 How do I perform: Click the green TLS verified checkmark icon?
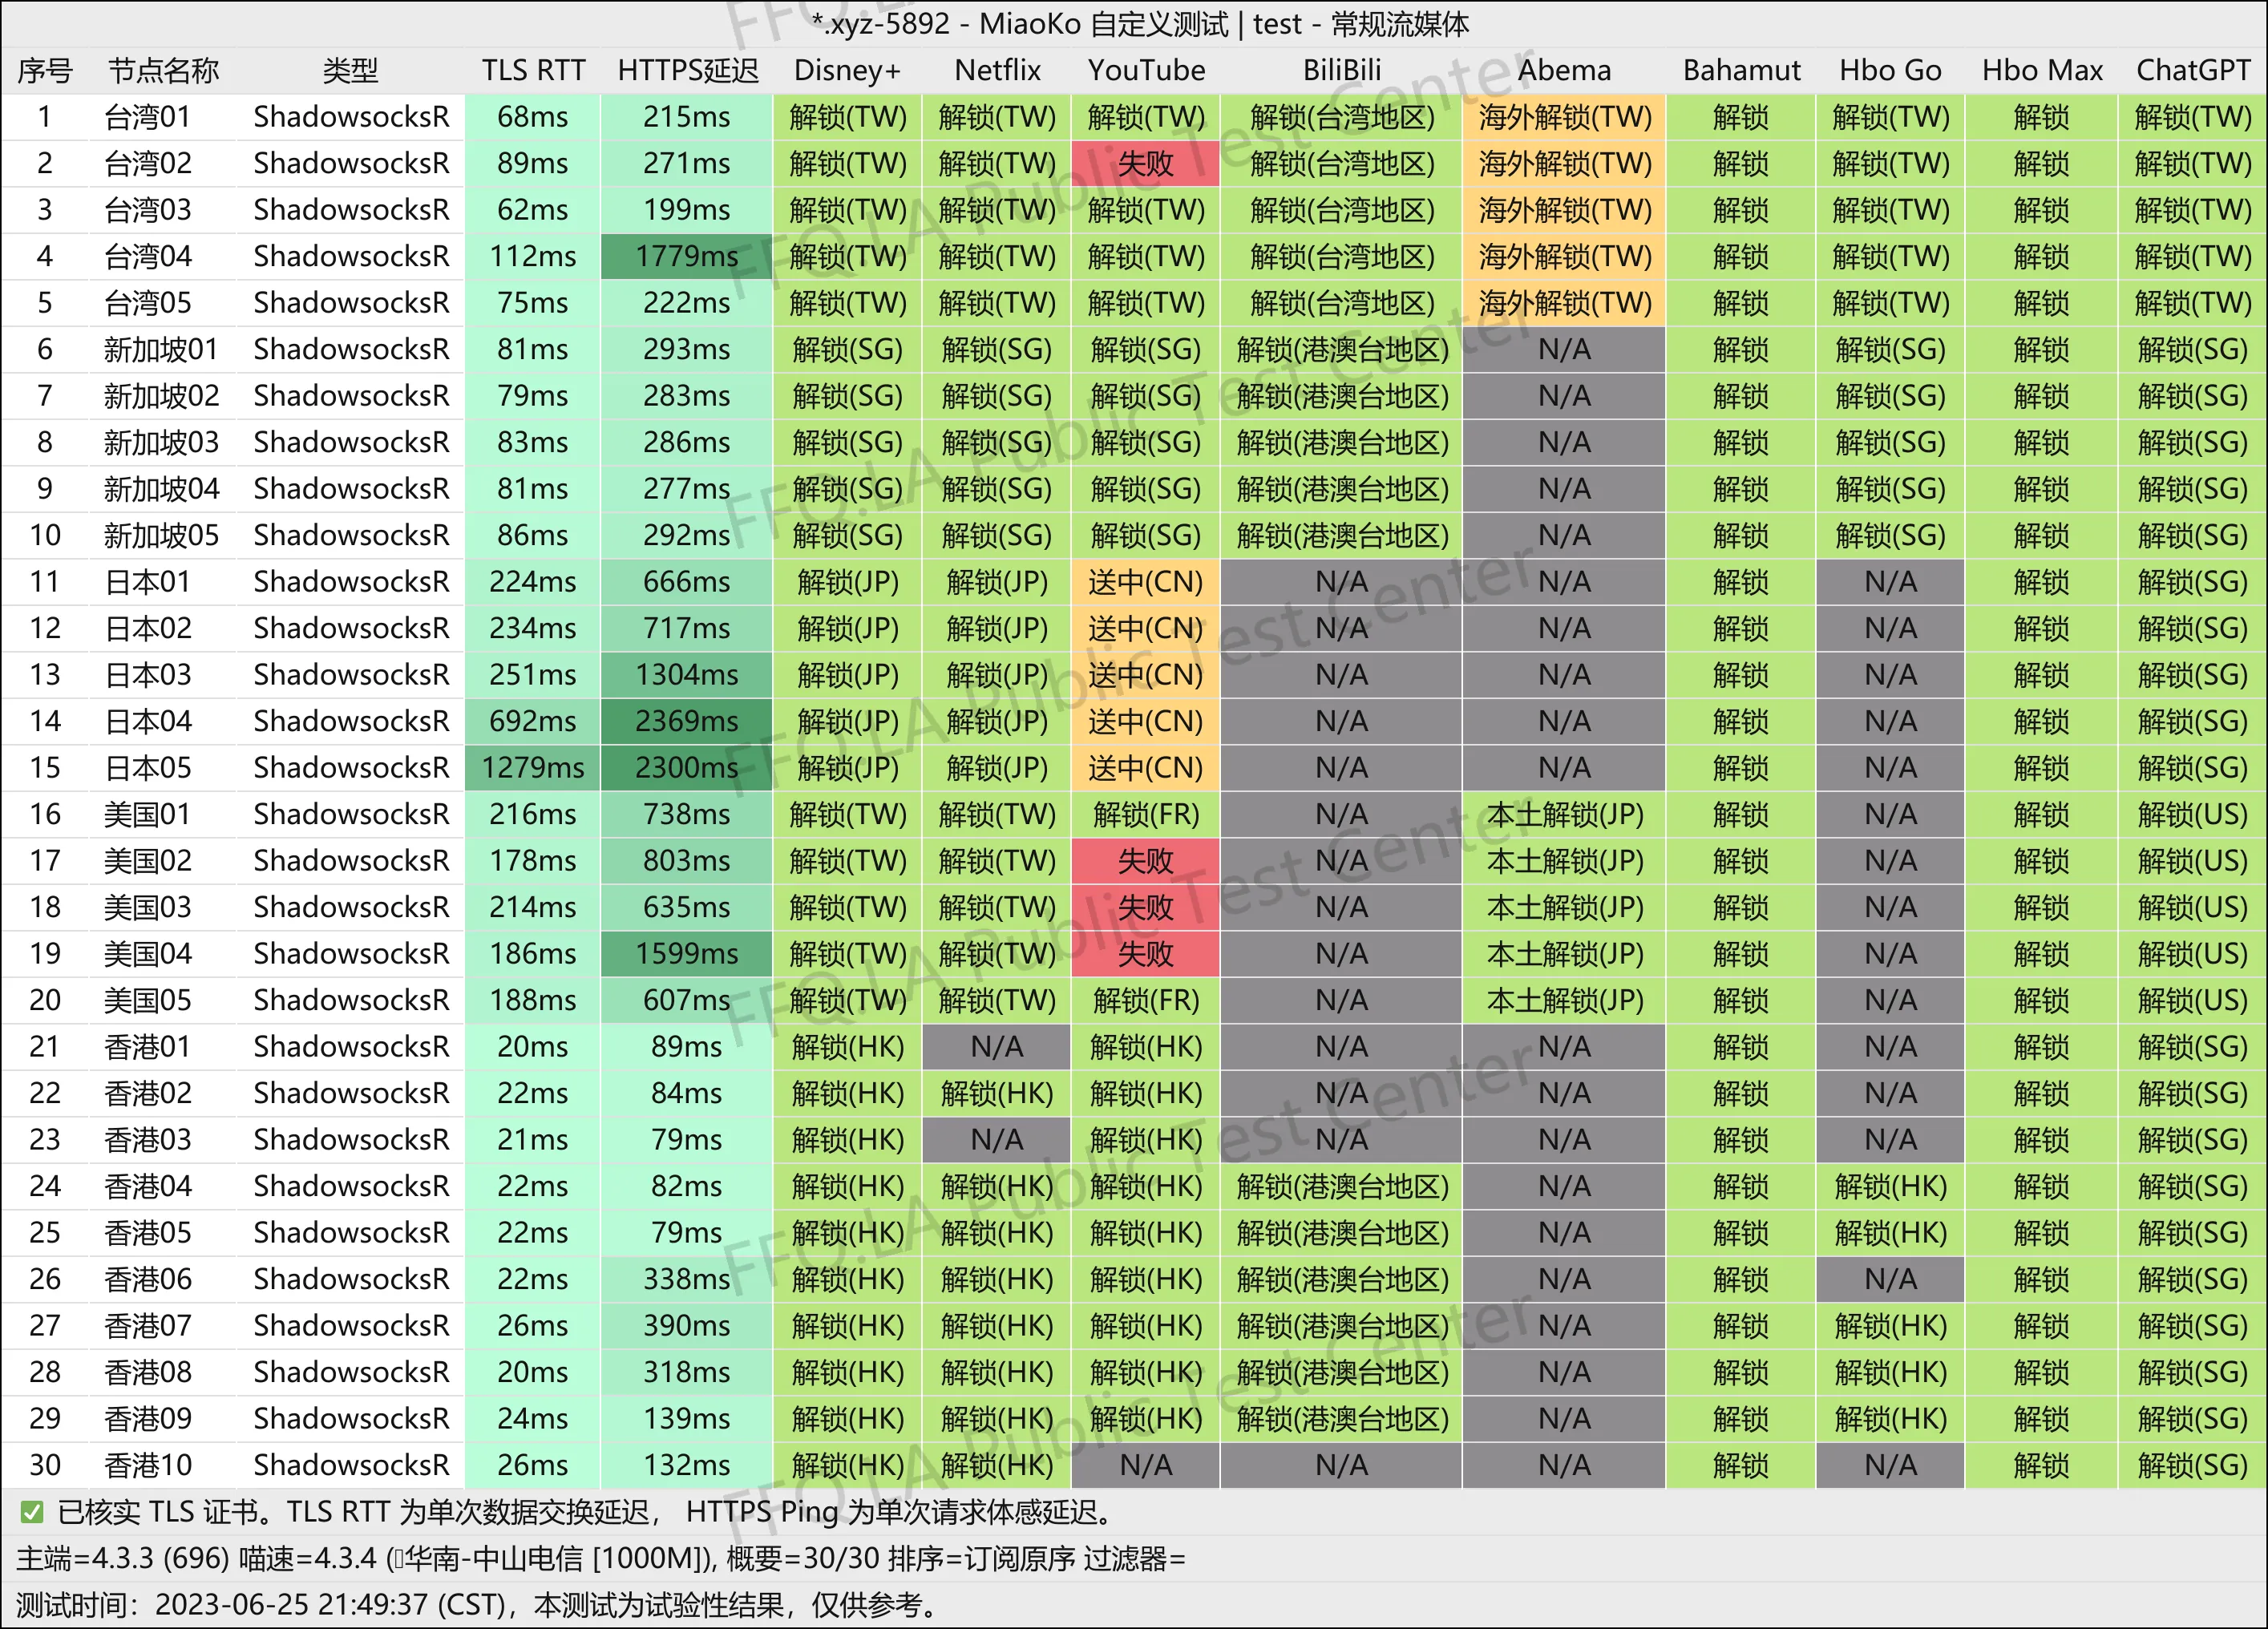(x=32, y=1512)
